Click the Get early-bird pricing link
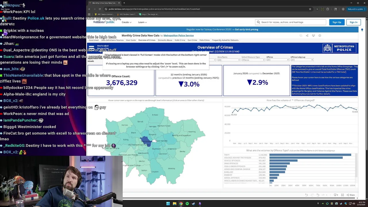This screenshot has width=368, height=207. 247,29
